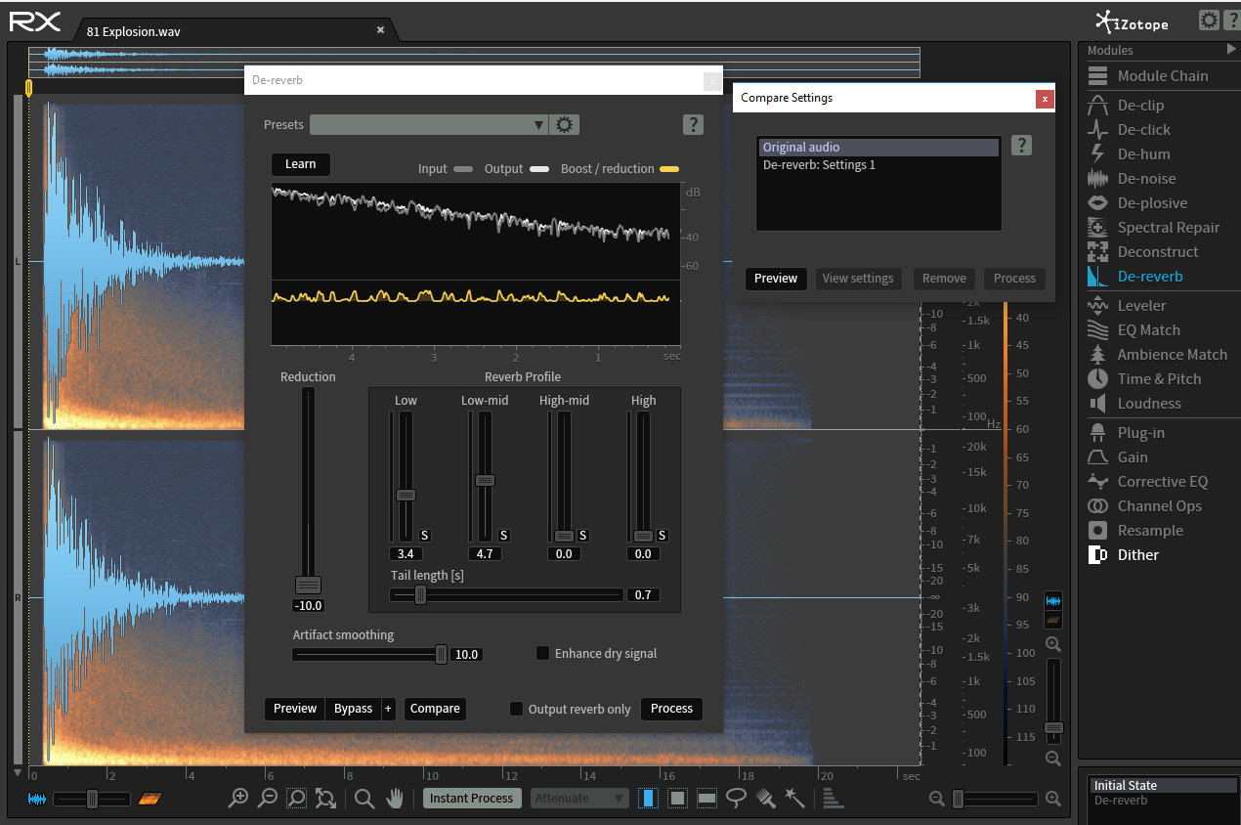Select the Spectral Repair module

(x=1168, y=228)
